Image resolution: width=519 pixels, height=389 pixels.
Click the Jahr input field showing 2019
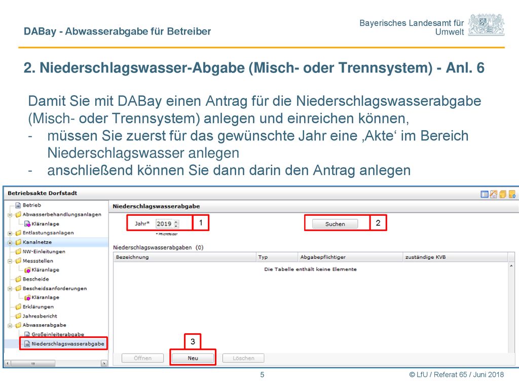[x=164, y=224]
